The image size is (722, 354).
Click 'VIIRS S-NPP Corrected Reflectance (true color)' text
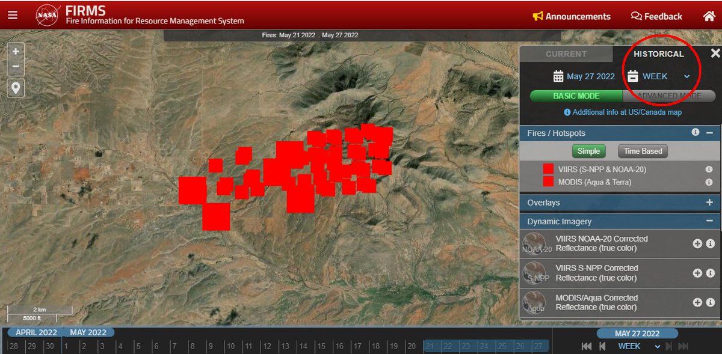pyautogui.click(x=597, y=273)
